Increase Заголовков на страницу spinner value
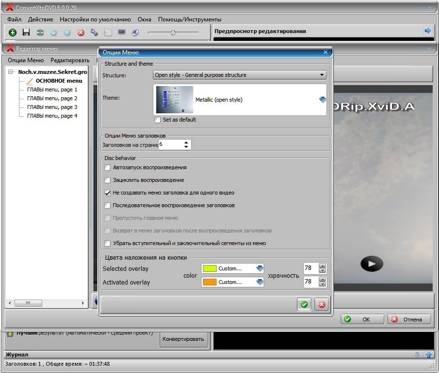This screenshot has width=439, height=373. point(186,142)
